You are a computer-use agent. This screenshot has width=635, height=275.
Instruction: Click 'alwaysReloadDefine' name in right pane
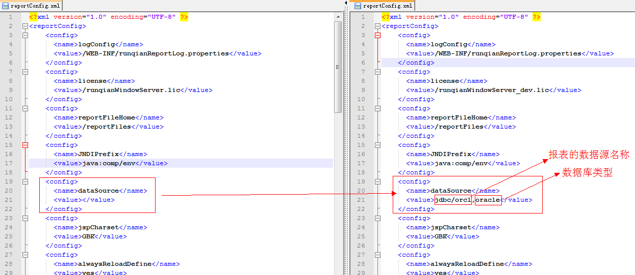(x=467, y=264)
